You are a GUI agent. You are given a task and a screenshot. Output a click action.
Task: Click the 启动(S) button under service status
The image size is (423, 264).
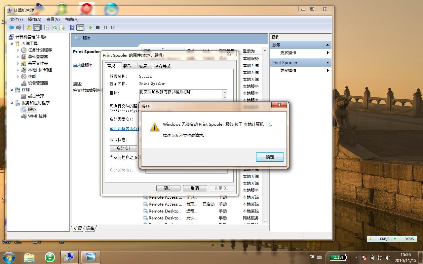click(x=123, y=148)
